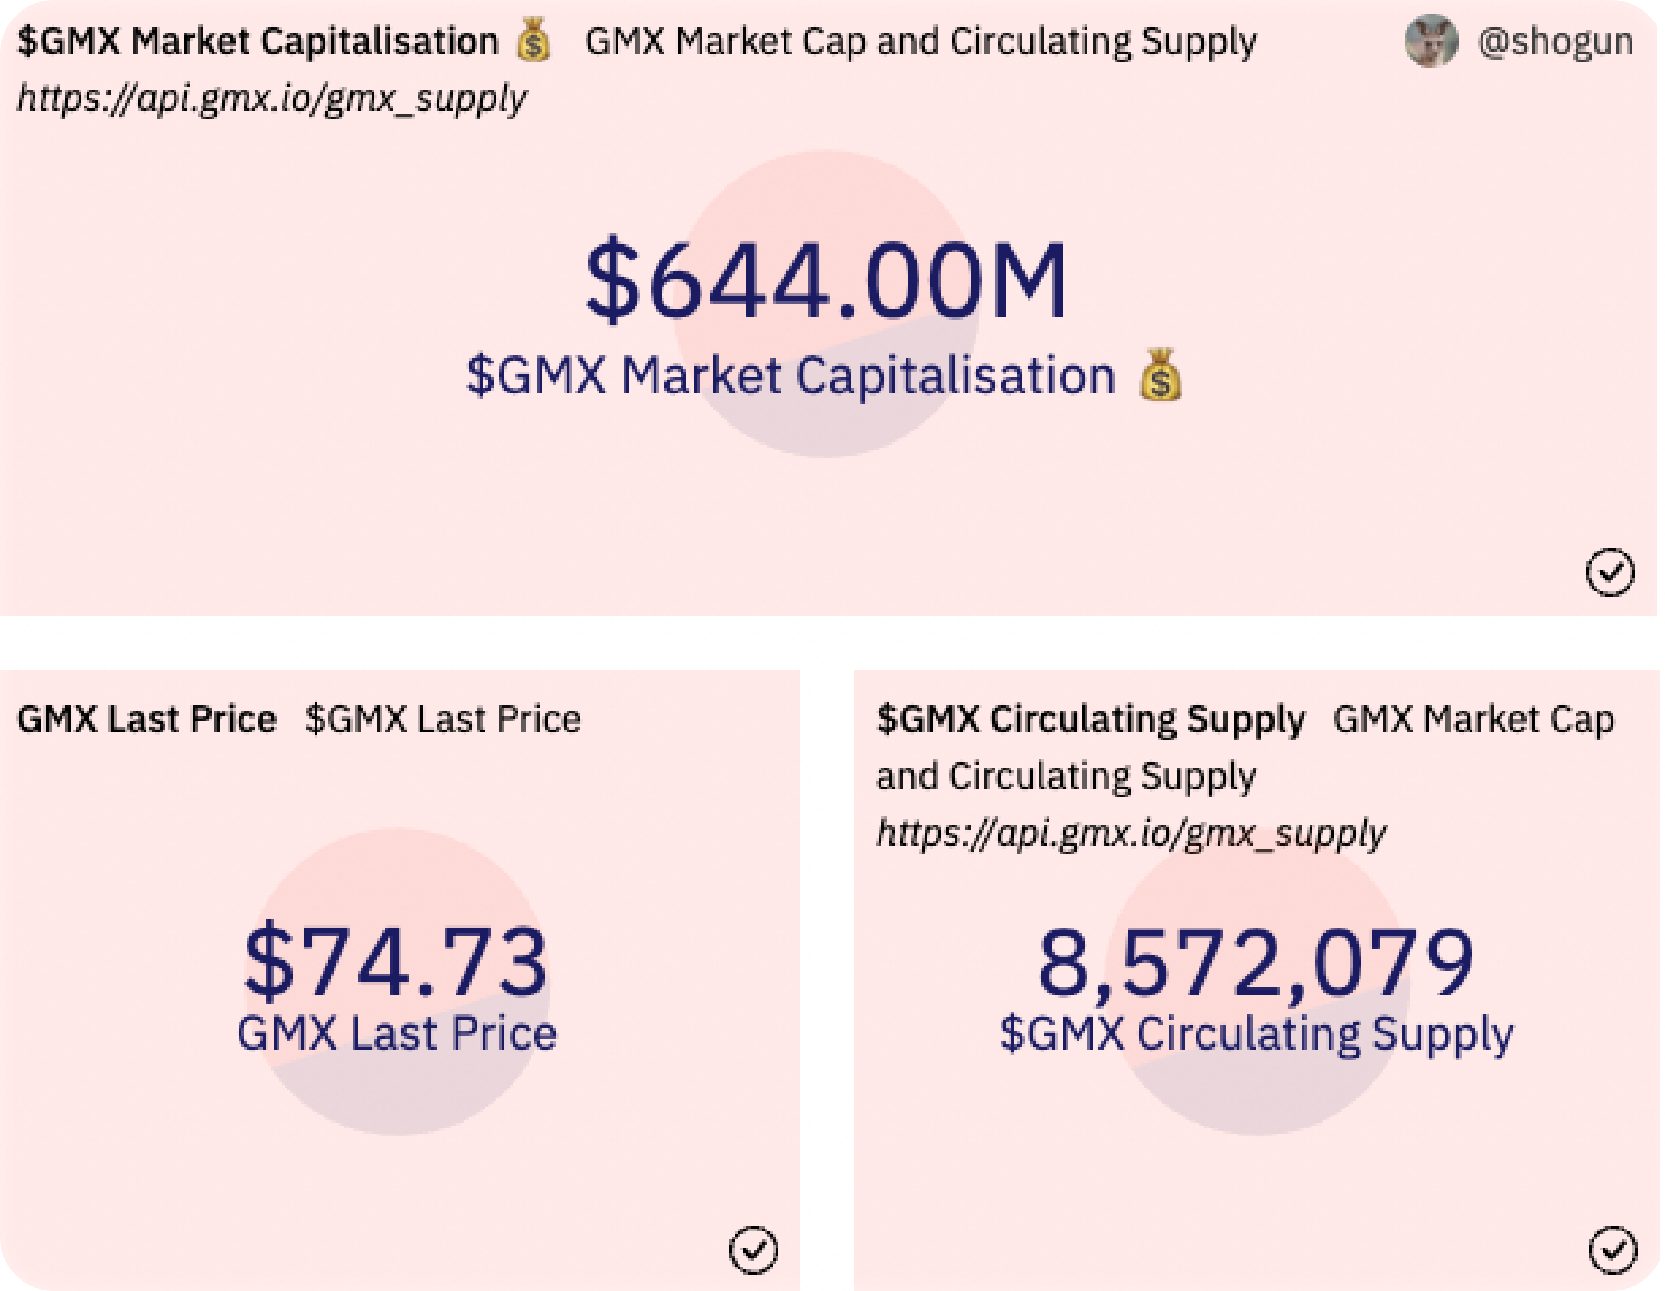Click the $GMX Circulating Supply counter label

pos(1256,1034)
